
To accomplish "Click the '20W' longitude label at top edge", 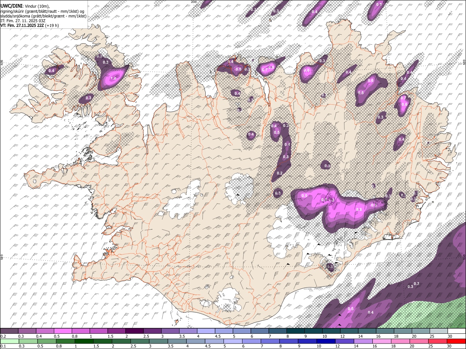I will tap(194, 2).
